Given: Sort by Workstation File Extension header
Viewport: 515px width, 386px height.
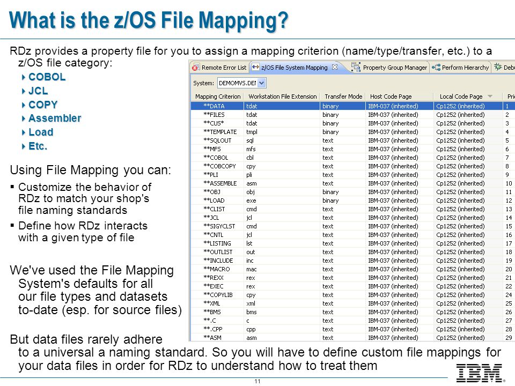Looking at the screenshot, I should click(x=282, y=96).
